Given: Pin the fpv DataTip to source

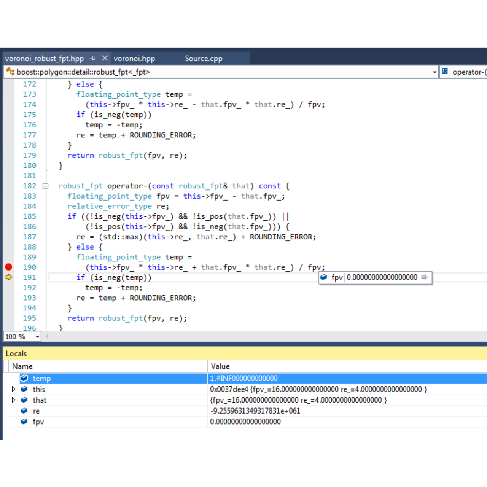Looking at the screenshot, I should point(425,277).
